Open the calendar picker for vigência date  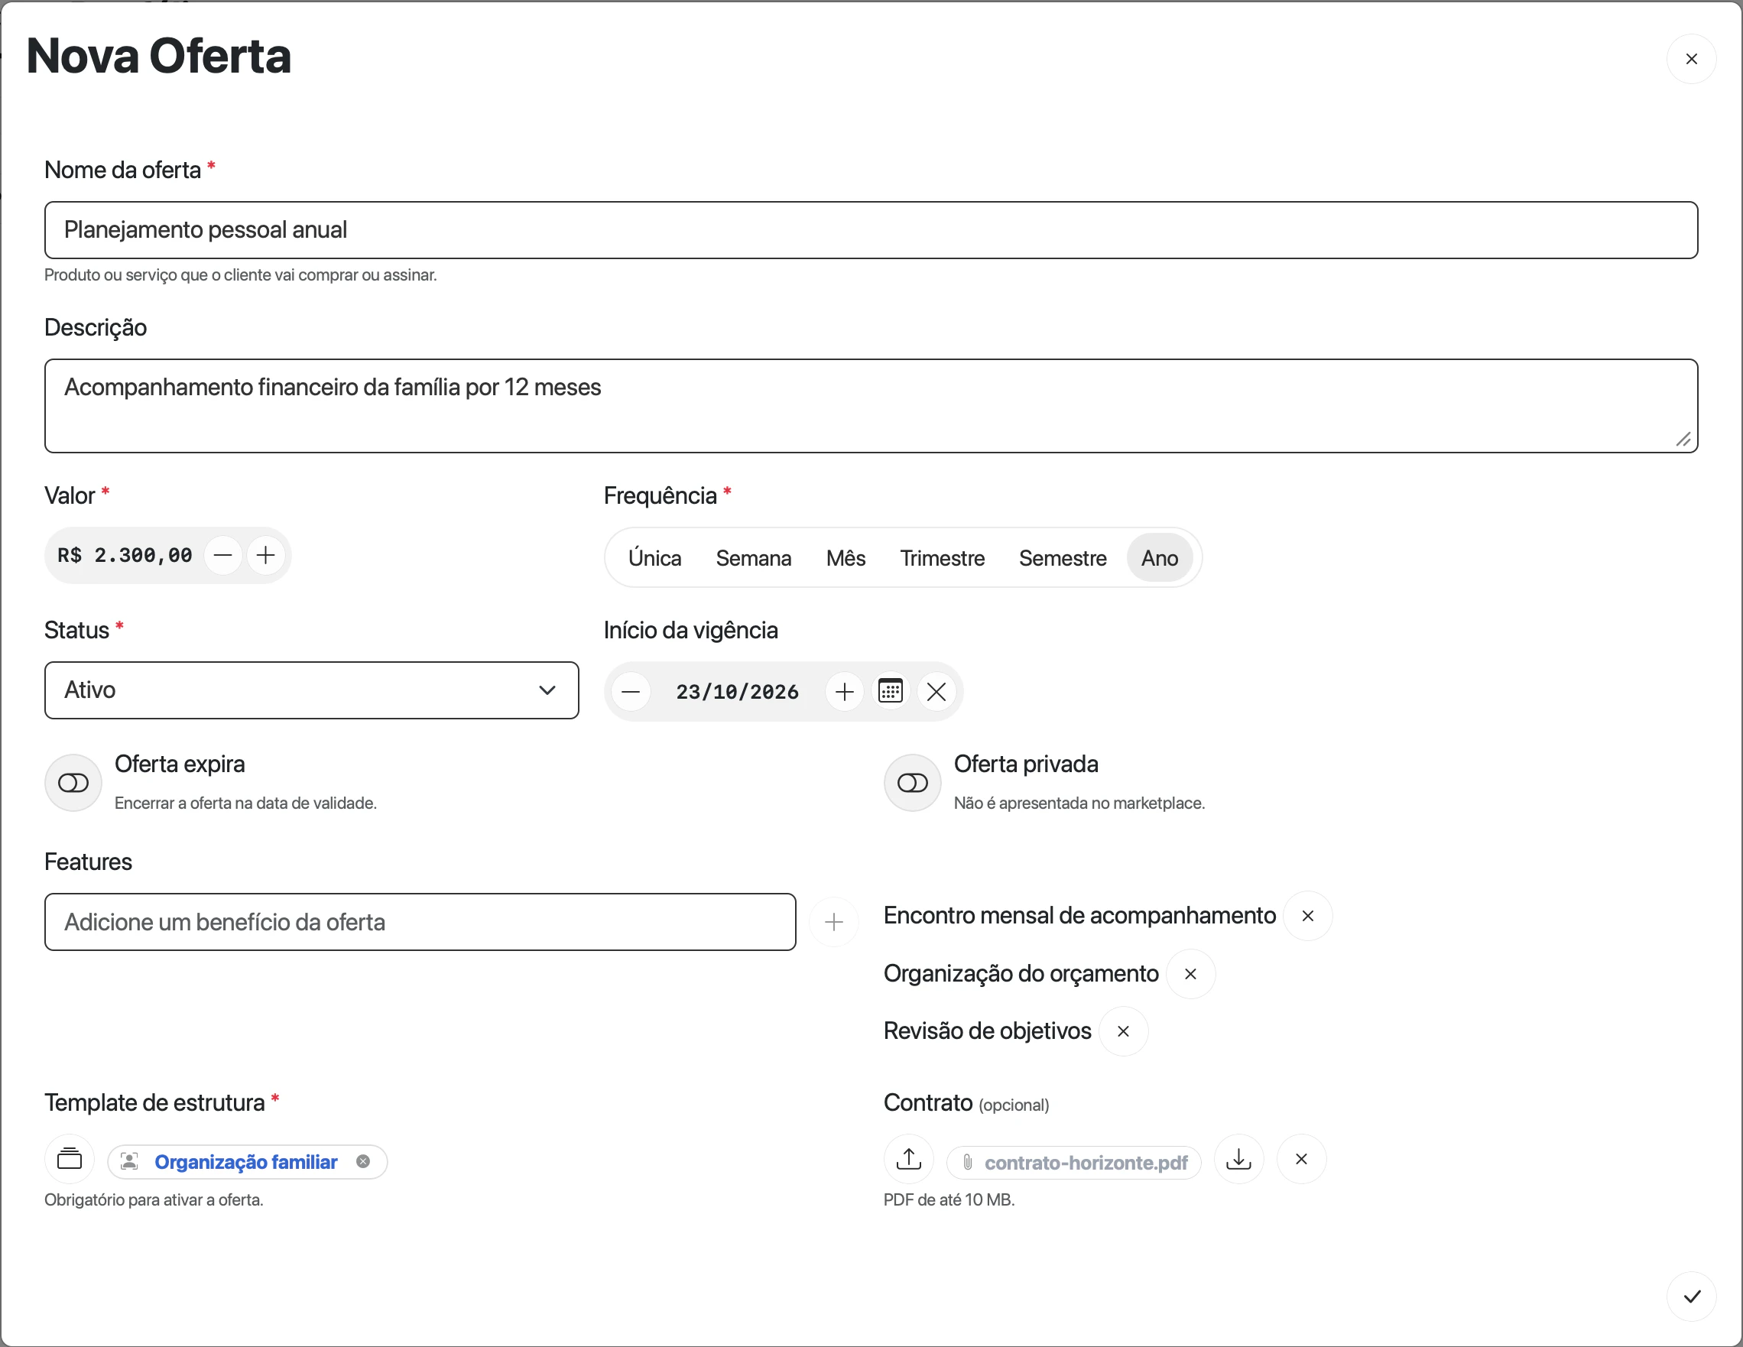click(890, 691)
